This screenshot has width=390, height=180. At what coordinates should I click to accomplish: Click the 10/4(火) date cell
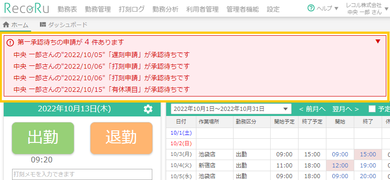(181, 165)
